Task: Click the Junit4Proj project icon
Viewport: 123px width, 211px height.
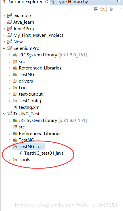Action: [10, 29]
